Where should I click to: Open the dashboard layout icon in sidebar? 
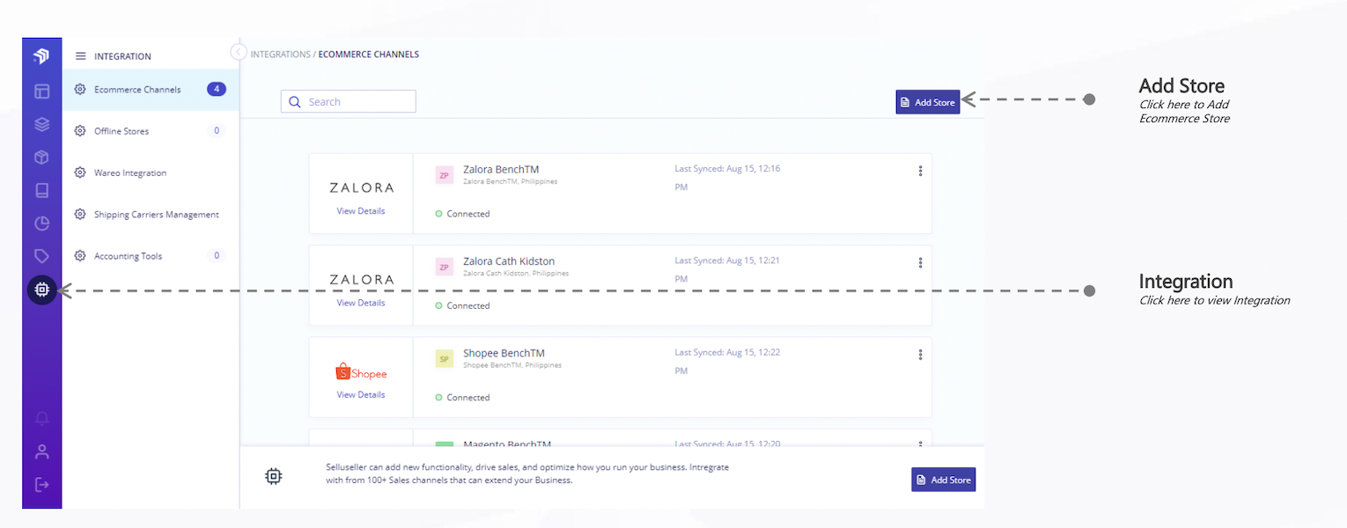(41, 91)
